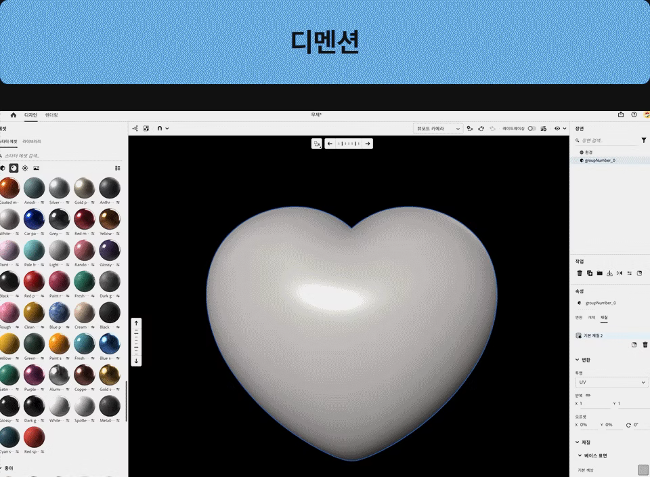Select the Copper material sphere
650x477 pixels.
(x=84, y=375)
